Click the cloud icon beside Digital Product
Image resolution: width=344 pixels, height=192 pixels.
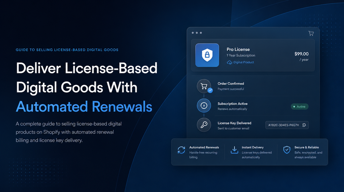point(229,63)
